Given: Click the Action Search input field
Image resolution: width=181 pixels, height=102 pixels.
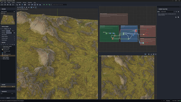Looking at the screenshot, I should [x=59, y=5].
